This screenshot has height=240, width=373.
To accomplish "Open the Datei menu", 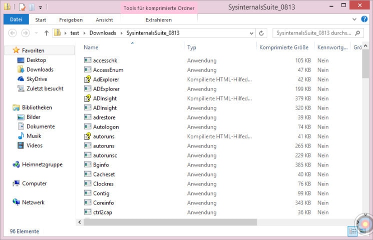I will 16,19.
